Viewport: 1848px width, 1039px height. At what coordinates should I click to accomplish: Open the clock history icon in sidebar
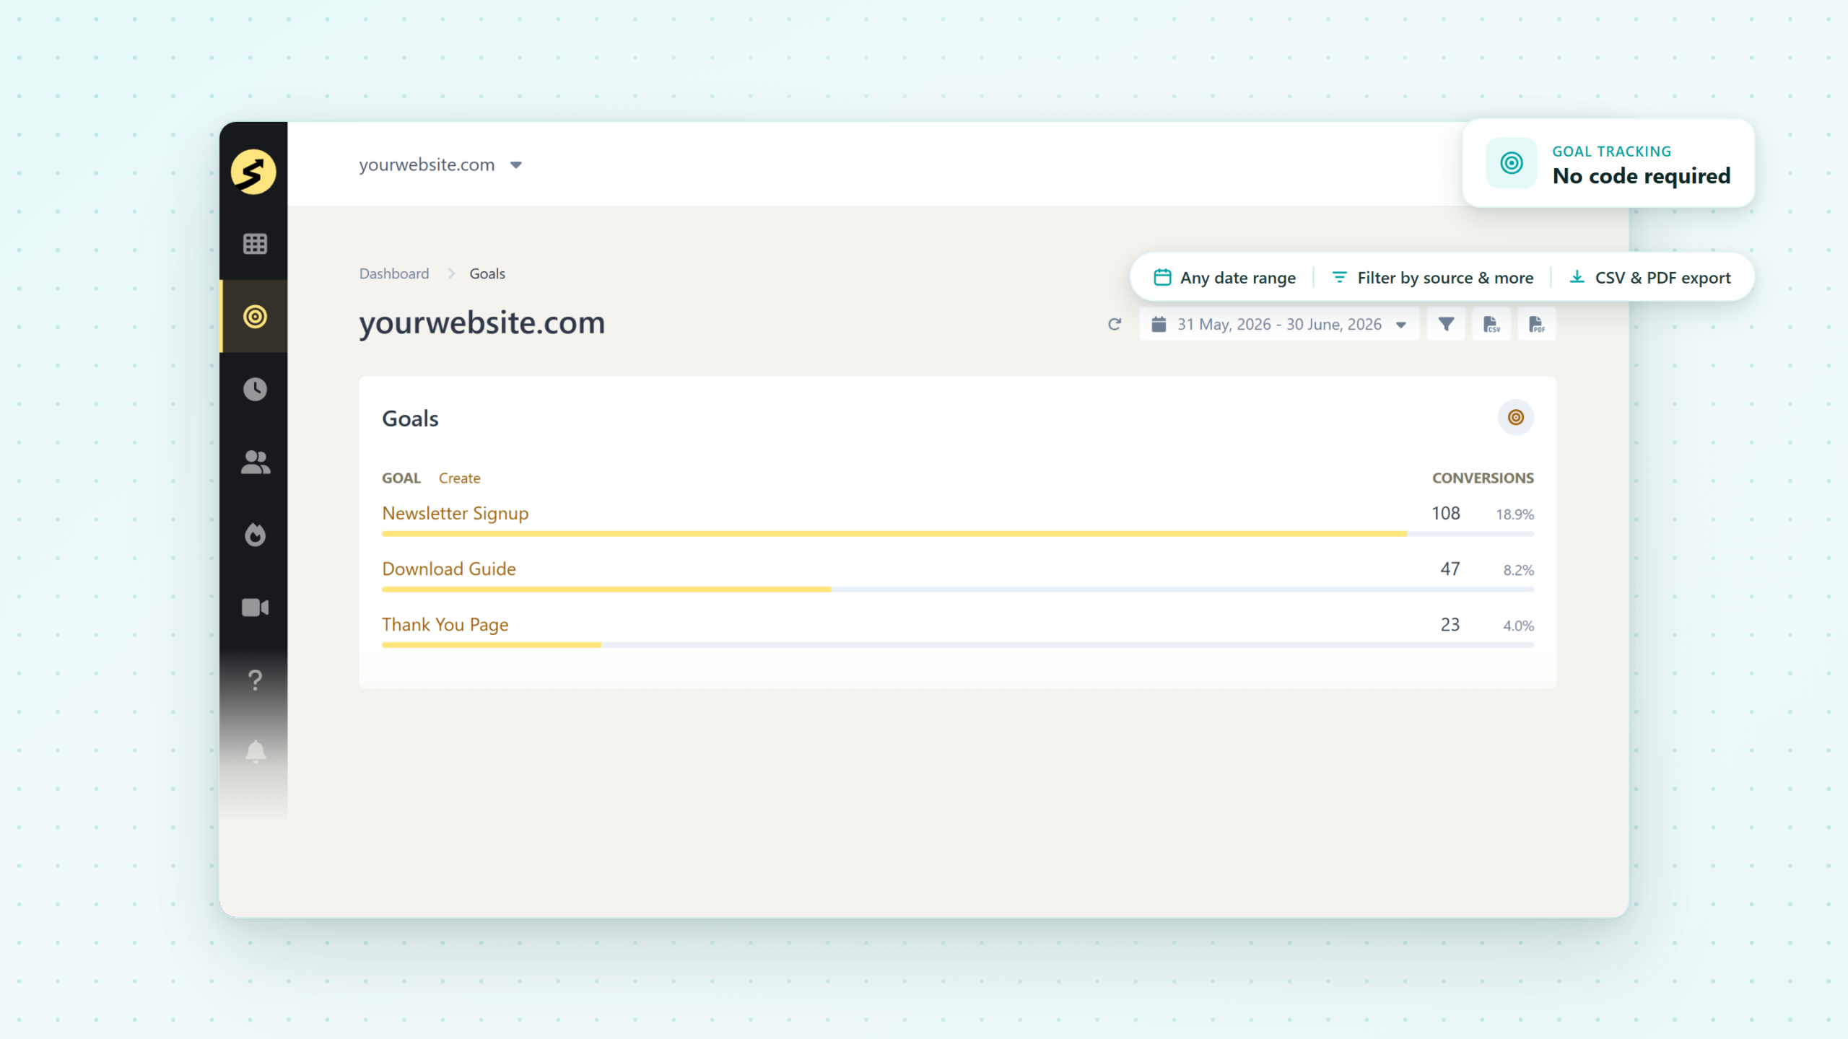pos(255,390)
